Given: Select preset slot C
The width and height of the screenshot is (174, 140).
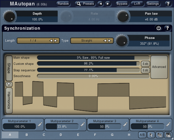Looking at the screenshot, I should click(44, 135).
